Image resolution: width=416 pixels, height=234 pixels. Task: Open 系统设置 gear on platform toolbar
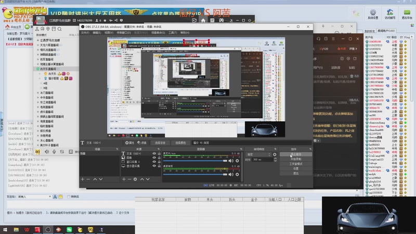pyautogui.click(x=373, y=14)
